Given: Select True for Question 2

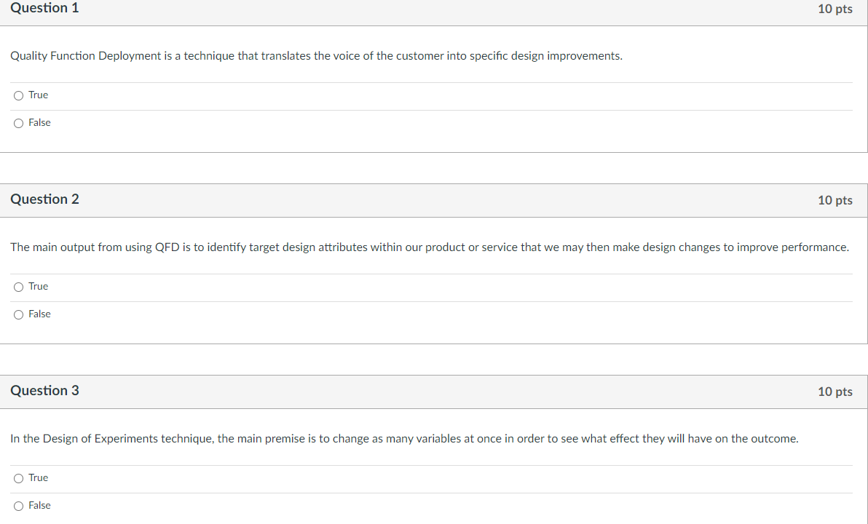Looking at the screenshot, I should click(18, 286).
